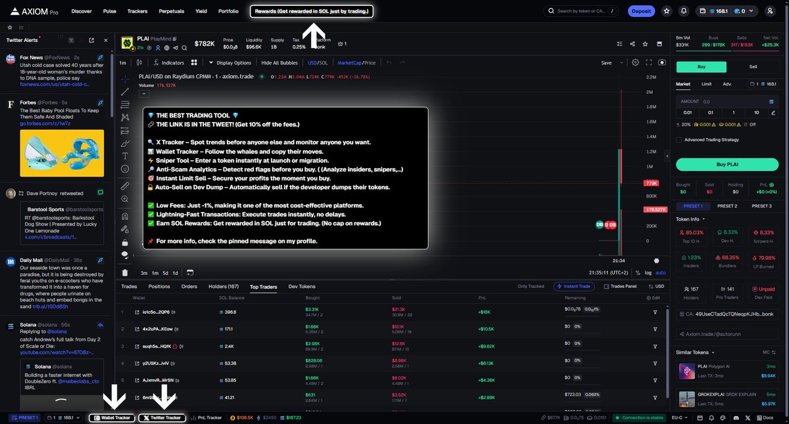Click the AXIOM Pro logo
Screen dimensions: 789x424
point(33,11)
